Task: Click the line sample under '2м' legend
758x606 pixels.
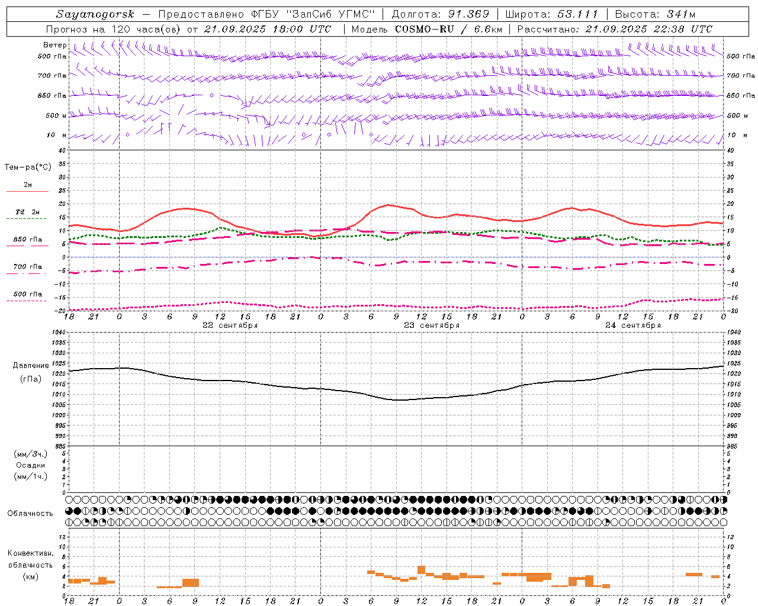Action: (27, 192)
